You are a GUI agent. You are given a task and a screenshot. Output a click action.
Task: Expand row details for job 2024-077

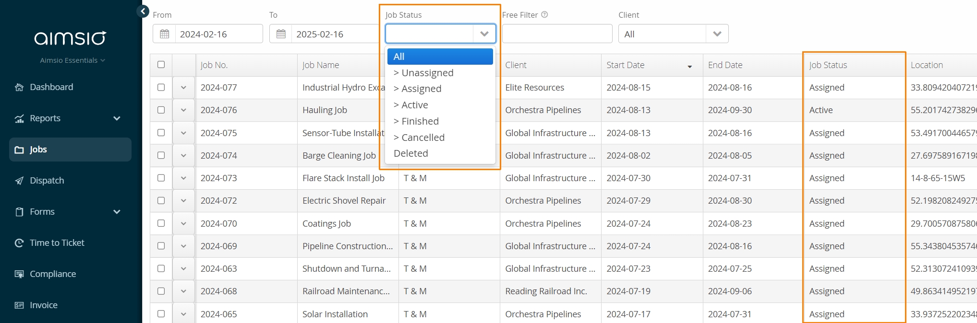(x=183, y=88)
